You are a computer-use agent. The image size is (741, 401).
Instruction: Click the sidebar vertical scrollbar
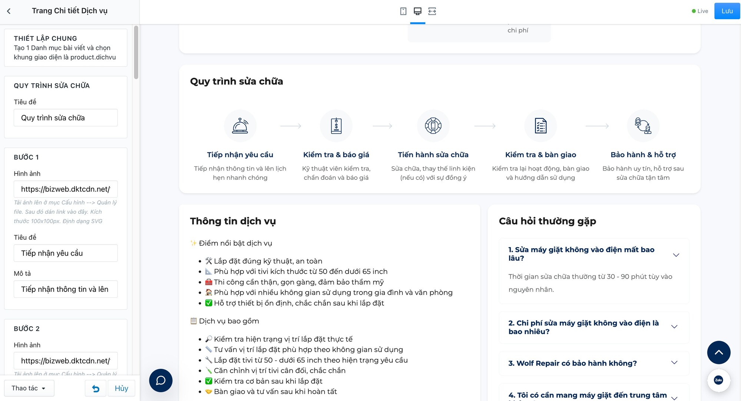136,52
